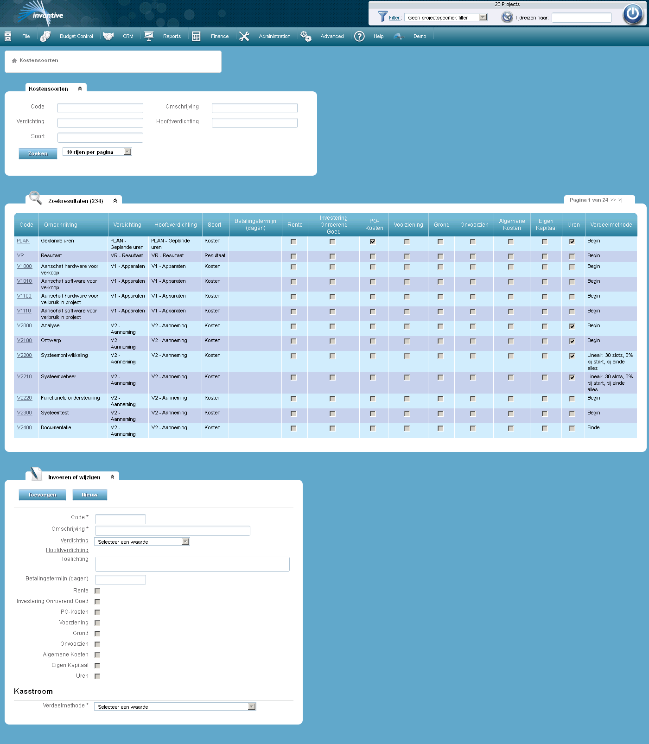Toggle Uren checkbox for V2210 Systeembeheer
This screenshot has width=649, height=744.
point(572,377)
